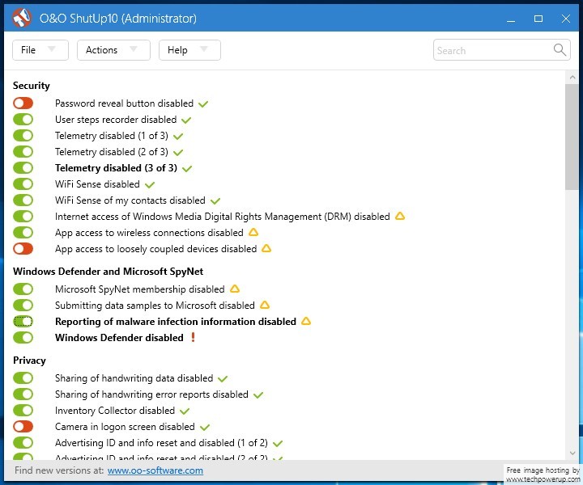Click checkmark beside WiFi Sense of my contacts disabled

215,201
